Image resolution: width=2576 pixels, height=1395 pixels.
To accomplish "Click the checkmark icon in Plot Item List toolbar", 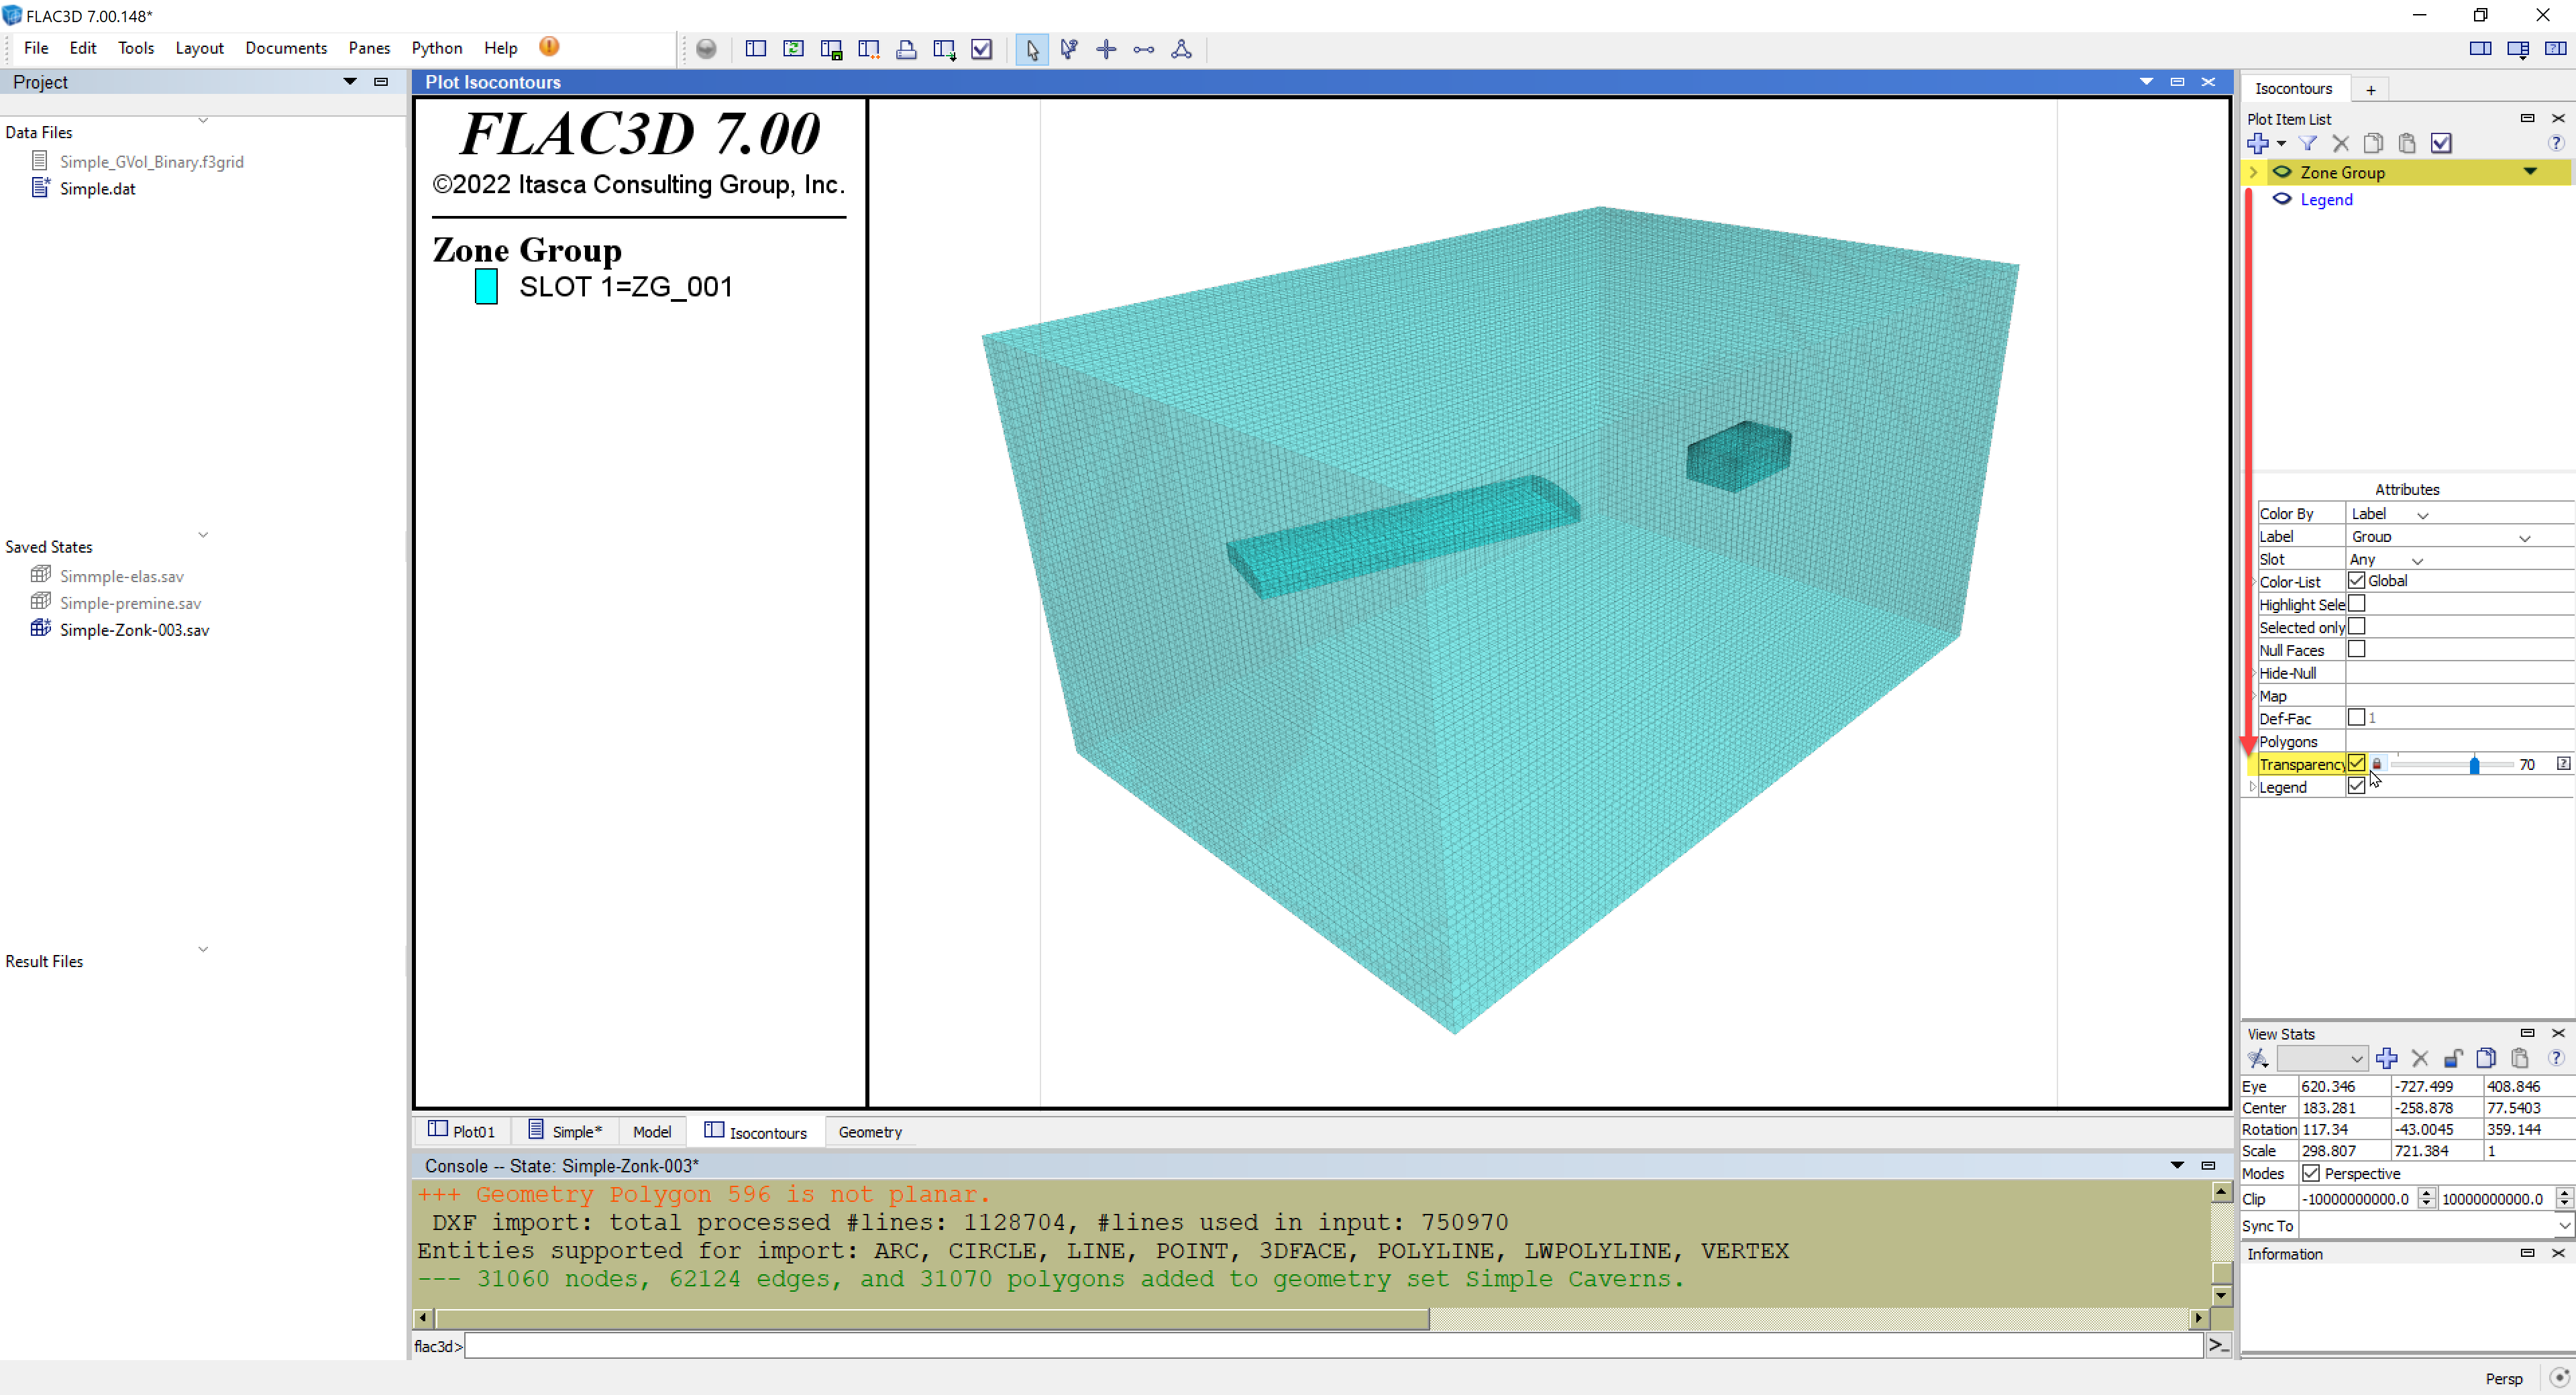I will [2441, 143].
